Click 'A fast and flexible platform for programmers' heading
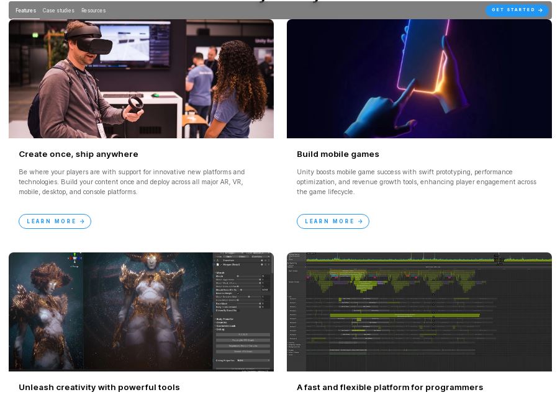 [390, 387]
